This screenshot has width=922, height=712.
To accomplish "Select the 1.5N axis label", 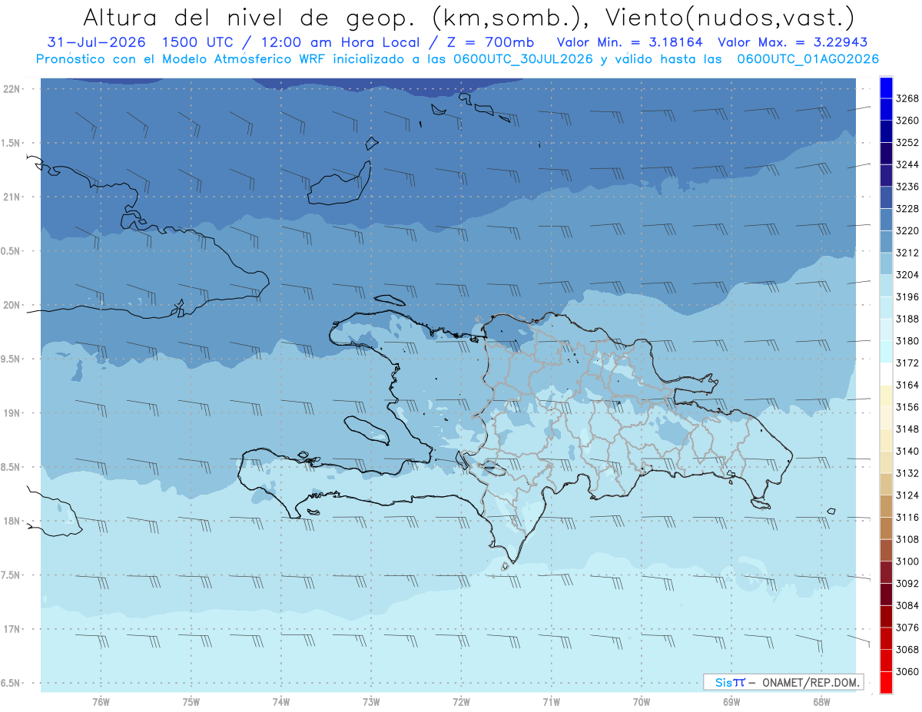I will (x=12, y=143).
